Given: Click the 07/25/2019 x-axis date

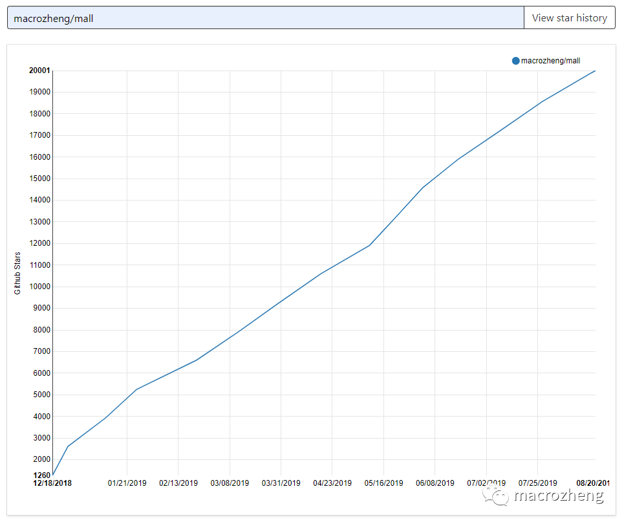Looking at the screenshot, I should tap(537, 483).
